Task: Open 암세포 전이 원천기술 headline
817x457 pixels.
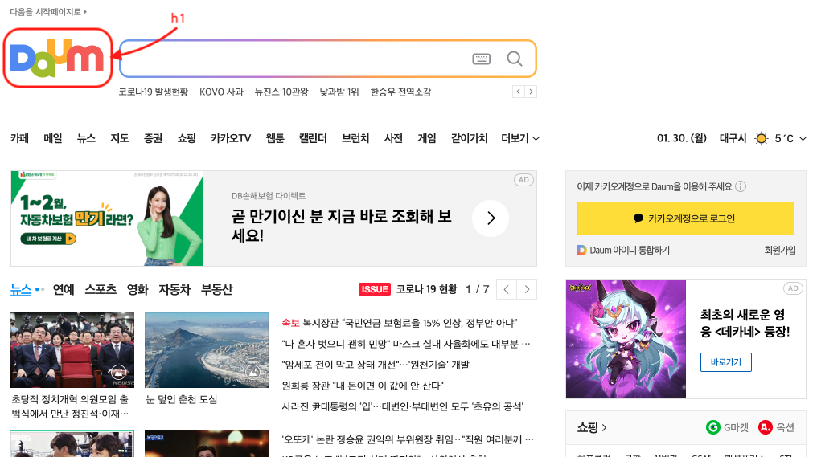Action: pos(376,365)
